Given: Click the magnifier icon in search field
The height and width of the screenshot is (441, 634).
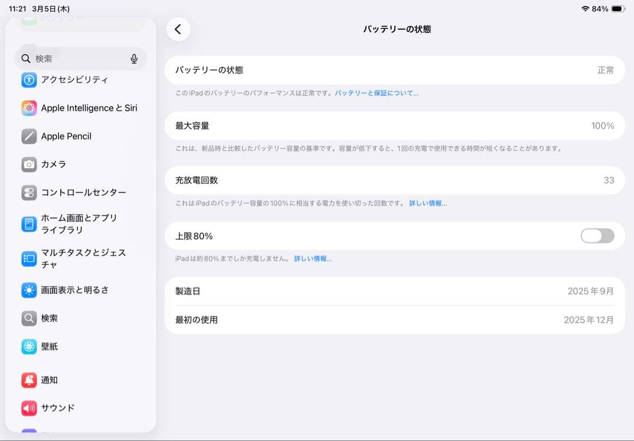Looking at the screenshot, I should click(x=26, y=59).
